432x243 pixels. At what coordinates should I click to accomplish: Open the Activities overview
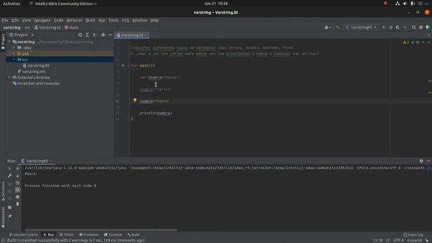pyautogui.click(x=11, y=3)
